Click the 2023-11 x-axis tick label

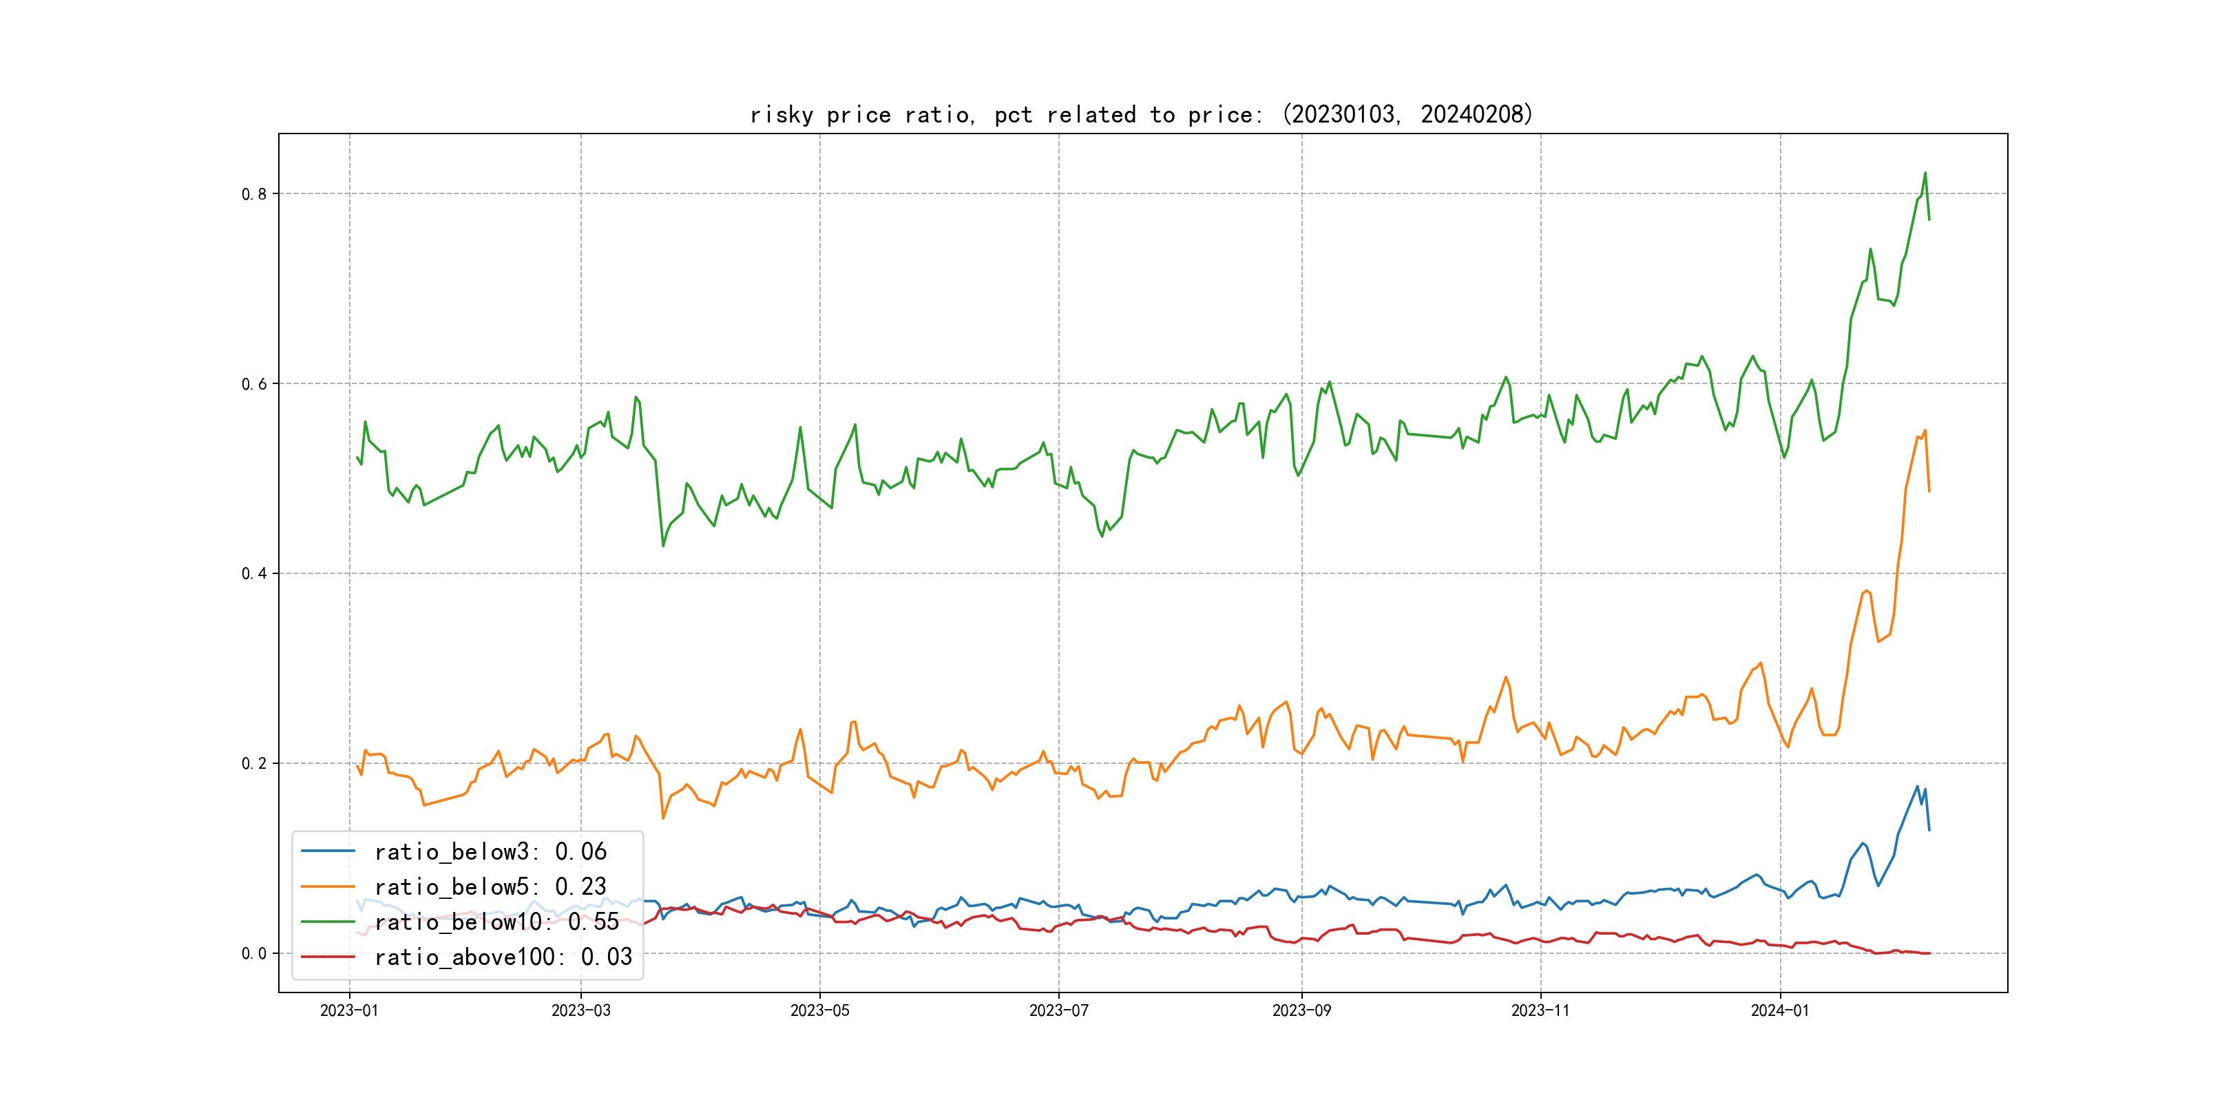click(1540, 1010)
